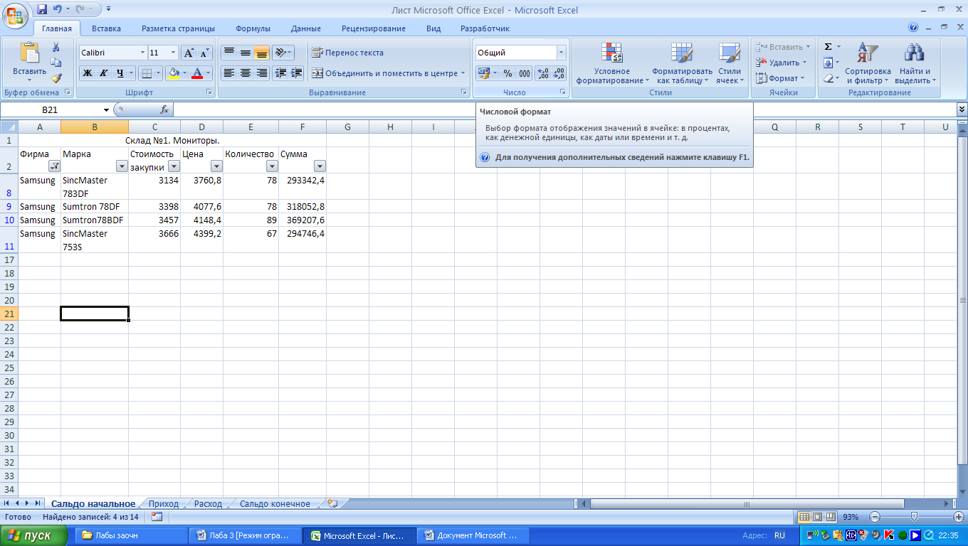Image resolution: width=968 pixels, height=546 pixels.
Task: Toggle Перенос текста wrap text
Action: point(348,53)
